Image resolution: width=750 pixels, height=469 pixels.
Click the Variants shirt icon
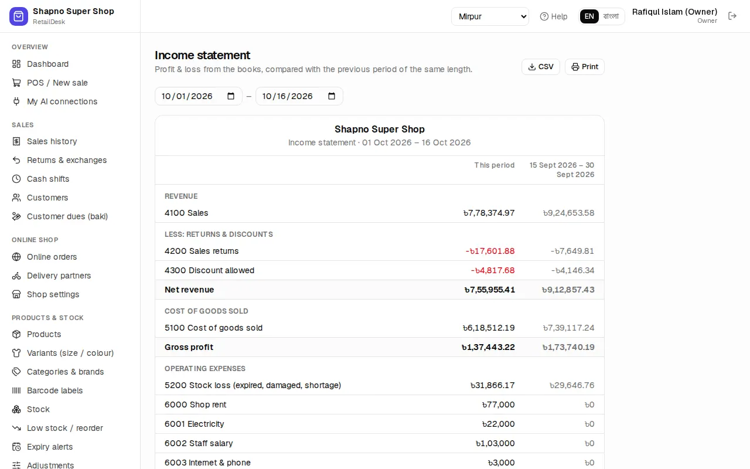(x=16, y=353)
